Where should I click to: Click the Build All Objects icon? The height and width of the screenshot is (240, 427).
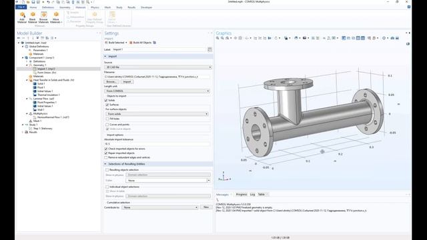(x=140, y=43)
